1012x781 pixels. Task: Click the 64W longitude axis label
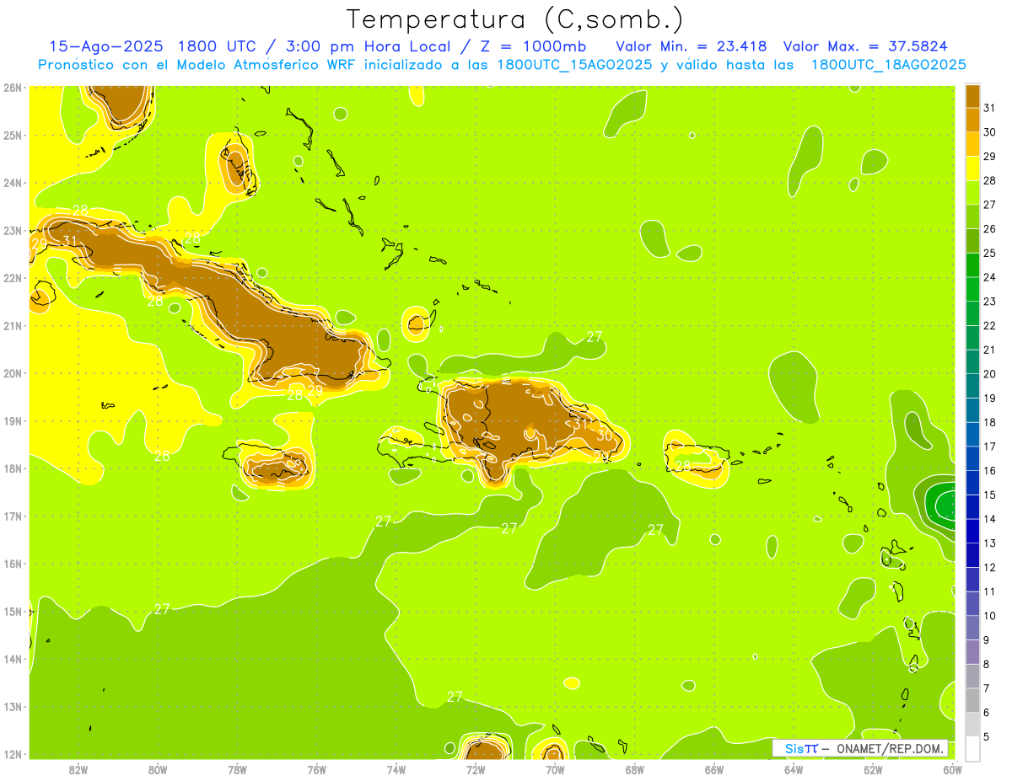794,770
